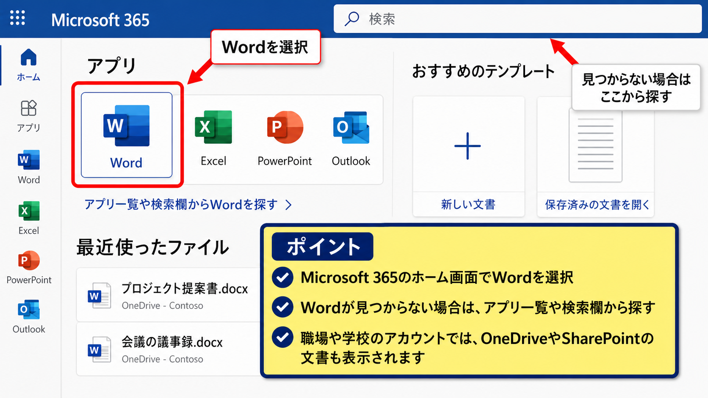Screen dimensions: 708x398
Task: Select the Word app tile
Action: (127, 135)
